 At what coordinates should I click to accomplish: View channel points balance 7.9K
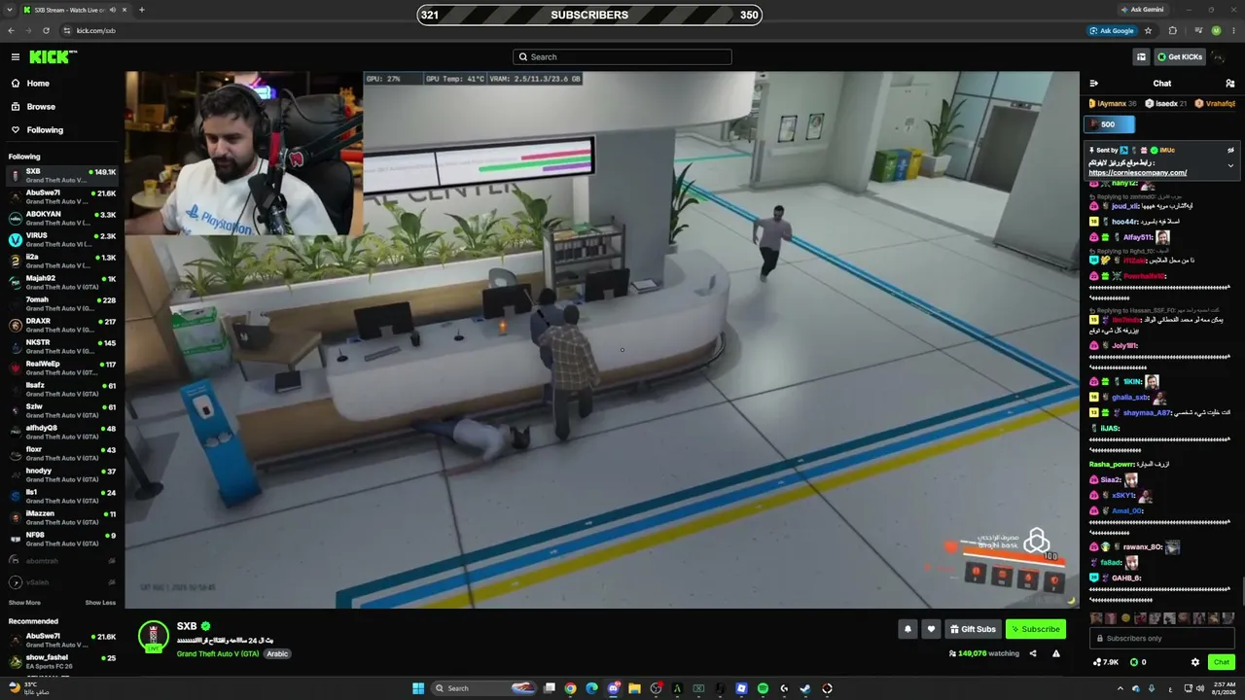[1106, 662]
